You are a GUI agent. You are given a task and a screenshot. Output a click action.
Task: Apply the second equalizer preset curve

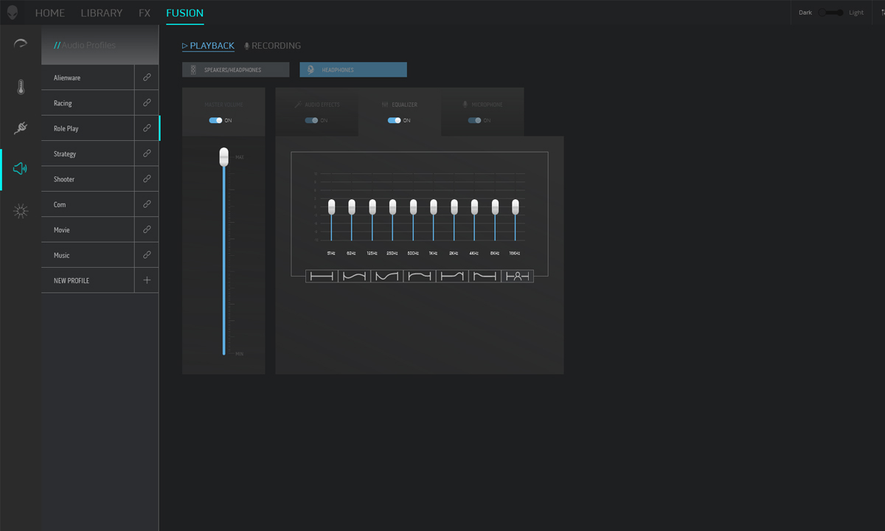[354, 276]
